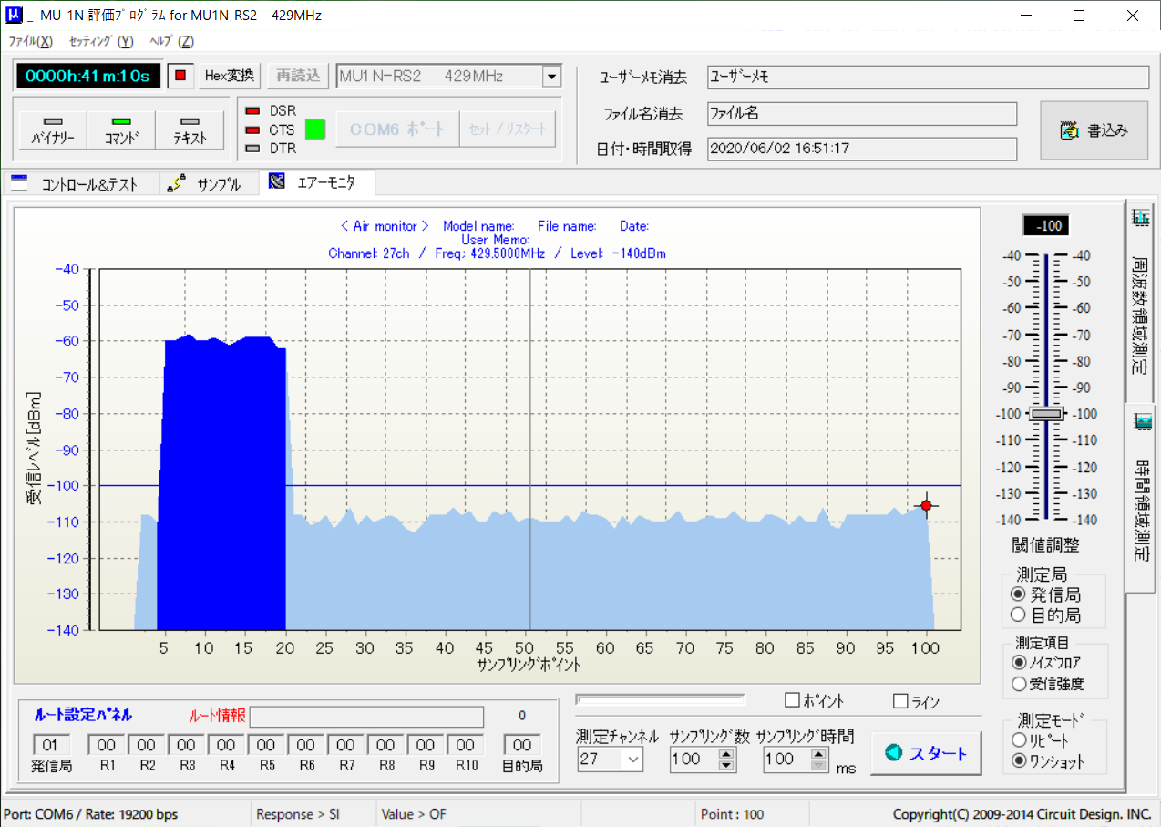Image resolution: width=1161 pixels, height=827 pixels.
Task: Switch to text mode button
Action: (190, 130)
